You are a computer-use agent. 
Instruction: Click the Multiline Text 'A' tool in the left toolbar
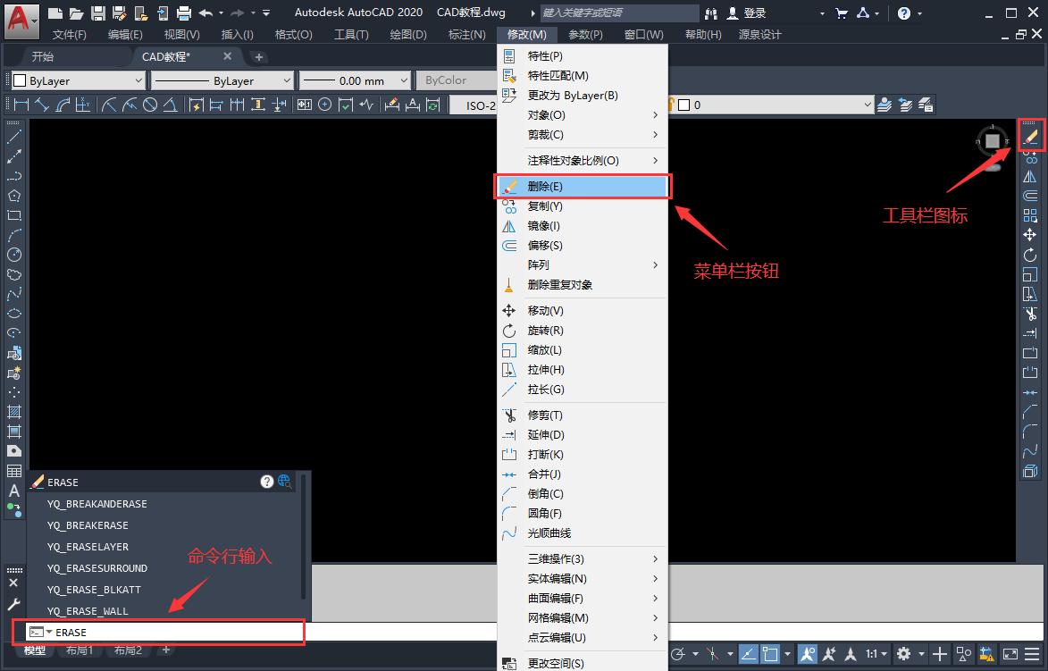(x=14, y=491)
